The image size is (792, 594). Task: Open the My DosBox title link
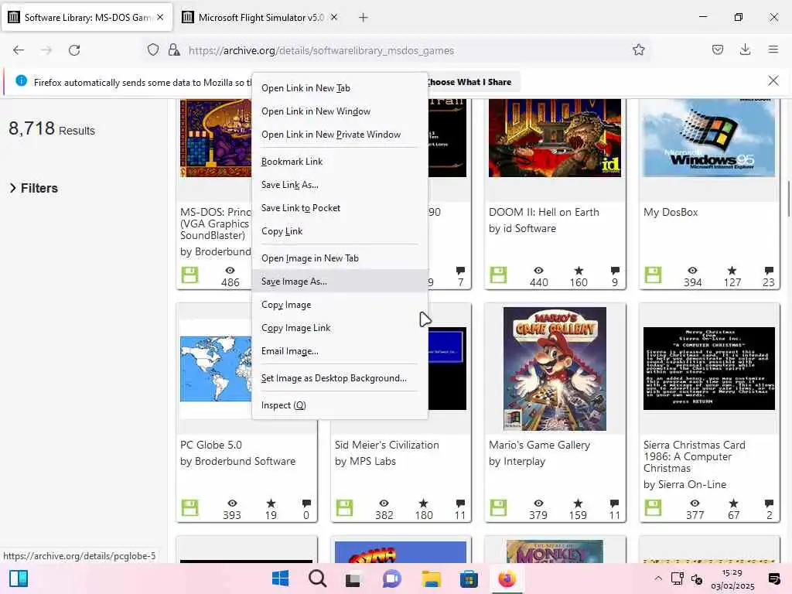(x=671, y=212)
